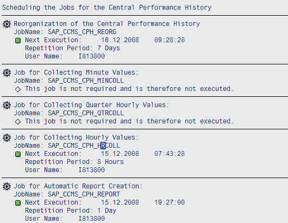Image resolution: width=288 pixels, height=223 pixels.
Task: Click green status square of SAP_CCMS_CPH_REPORT
Action: click(x=18, y=203)
